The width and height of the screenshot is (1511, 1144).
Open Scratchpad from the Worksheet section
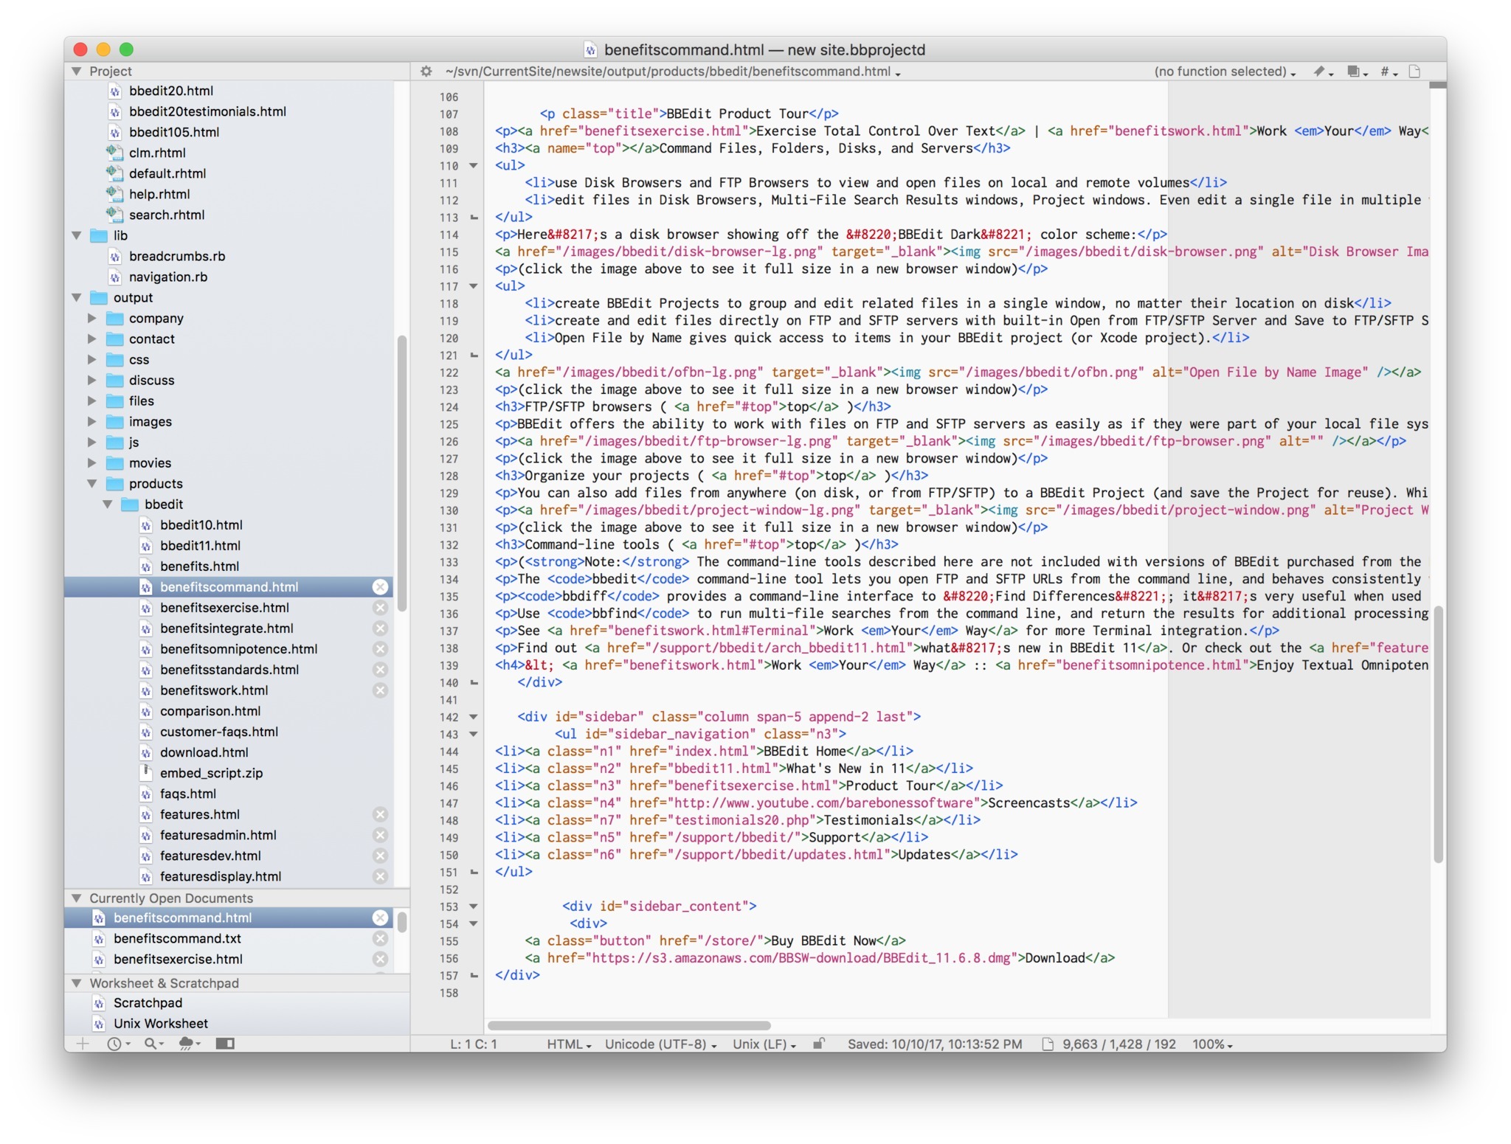pyautogui.click(x=148, y=1002)
